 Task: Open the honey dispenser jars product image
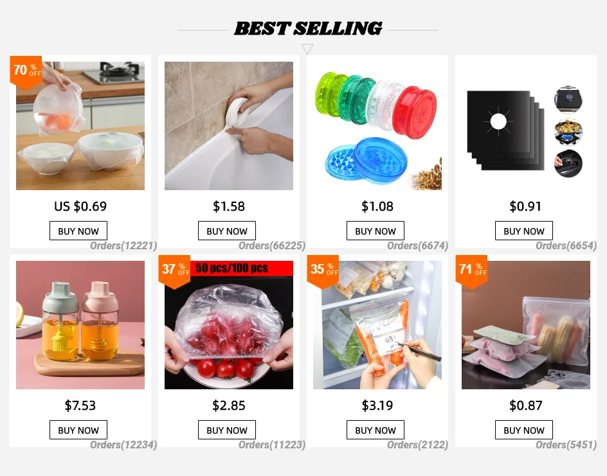click(80, 325)
